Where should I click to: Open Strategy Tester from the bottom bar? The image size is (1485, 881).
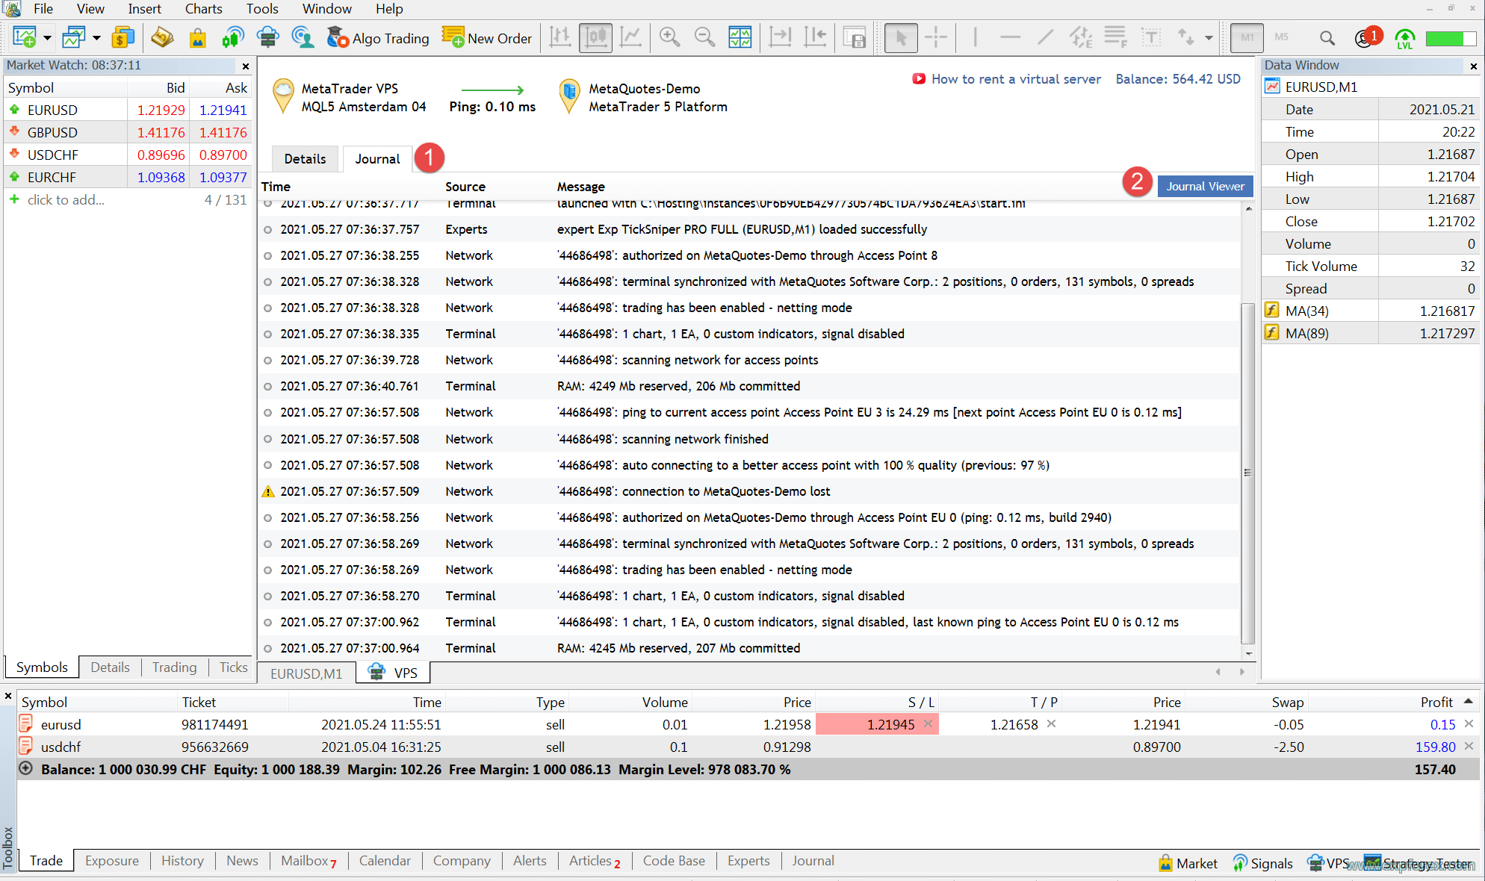pyautogui.click(x=1418, y=863)
